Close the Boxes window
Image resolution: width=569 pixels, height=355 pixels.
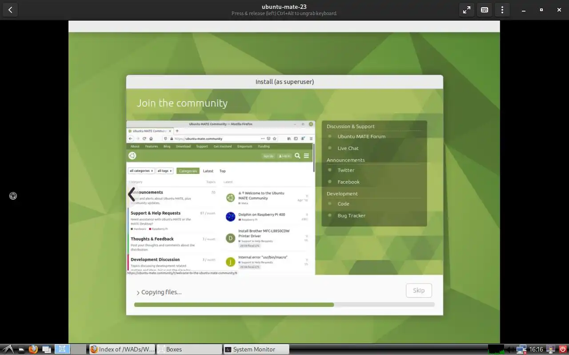pyautogui.click(x=559, y=10)
